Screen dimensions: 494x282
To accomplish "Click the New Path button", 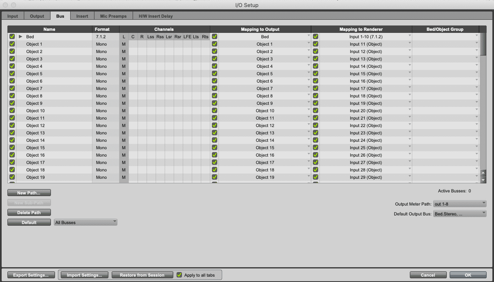I will pyautogui.click(x=29, y=192).
